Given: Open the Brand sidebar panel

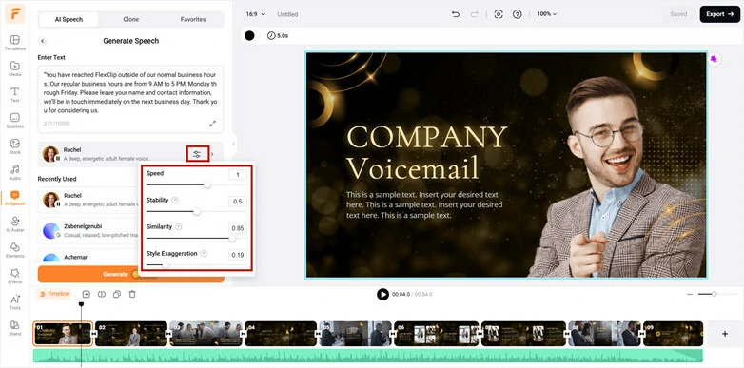Looking at the screenshot, I should pyautogui.click(x=14, y=328).
